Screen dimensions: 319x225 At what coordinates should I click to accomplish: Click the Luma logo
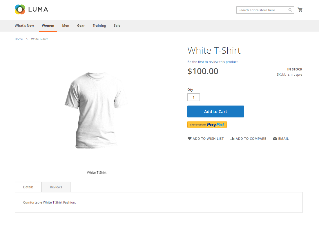[x=32, y=9]
